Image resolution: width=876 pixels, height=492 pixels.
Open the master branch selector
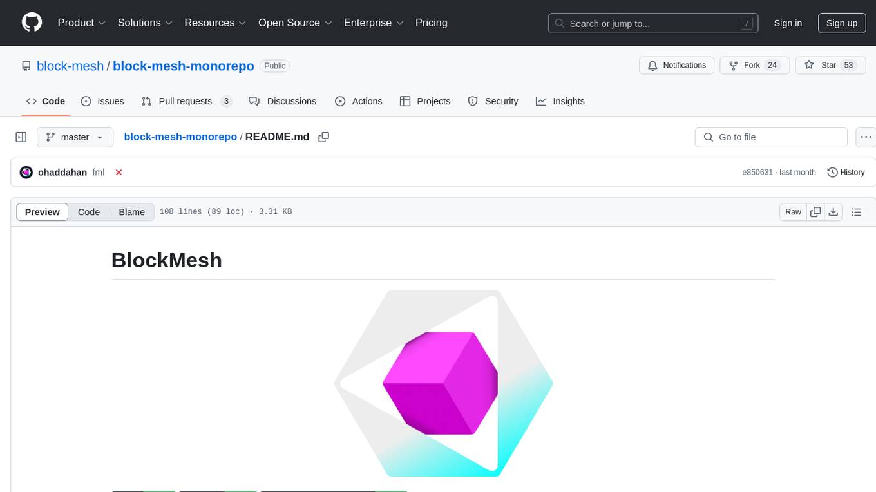(75, 137)
